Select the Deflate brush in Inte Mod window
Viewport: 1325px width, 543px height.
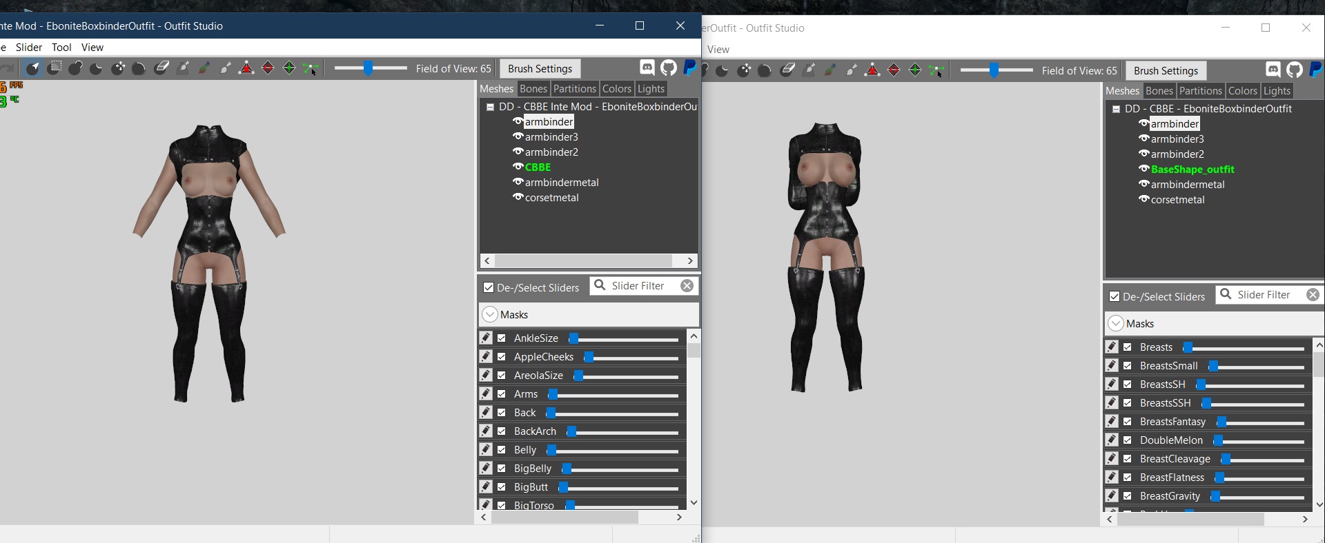pyautogui.click(x=96, y=68)
